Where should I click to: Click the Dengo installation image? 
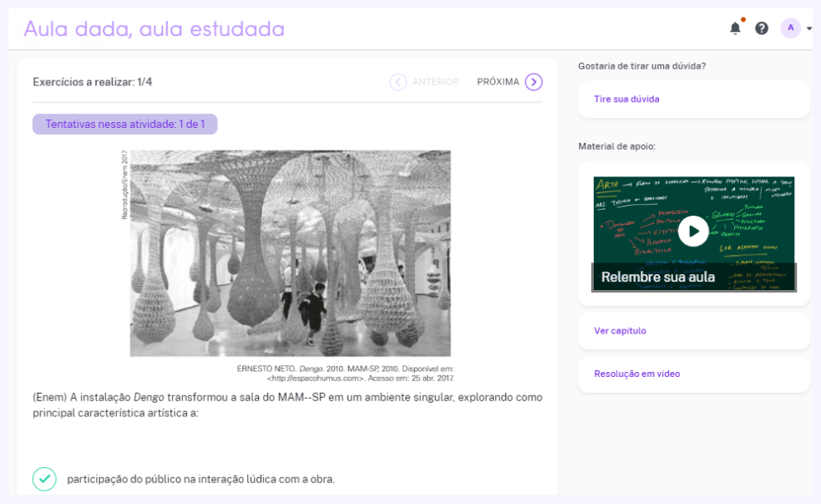pyautogui.click(x=290, y=253)
